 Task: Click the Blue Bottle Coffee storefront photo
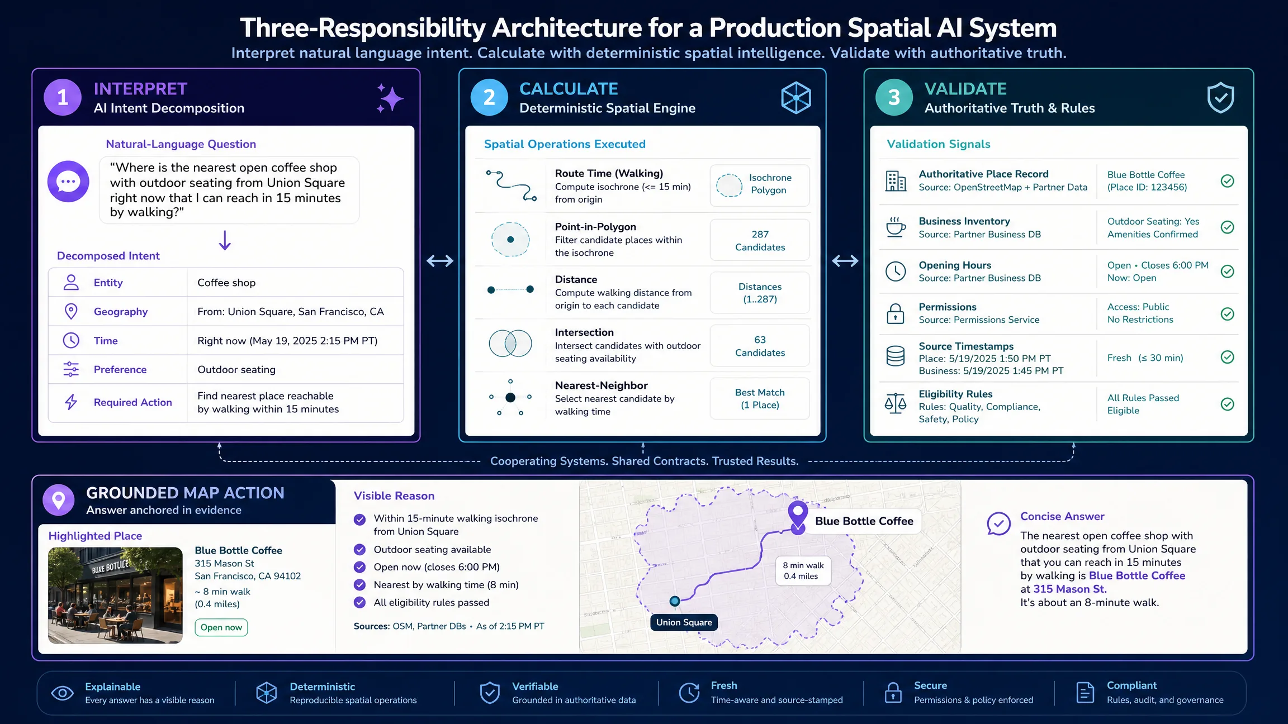point(115,595)
